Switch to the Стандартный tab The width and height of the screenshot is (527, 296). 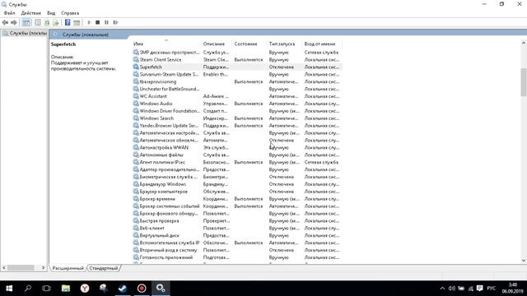click(104, 268)
